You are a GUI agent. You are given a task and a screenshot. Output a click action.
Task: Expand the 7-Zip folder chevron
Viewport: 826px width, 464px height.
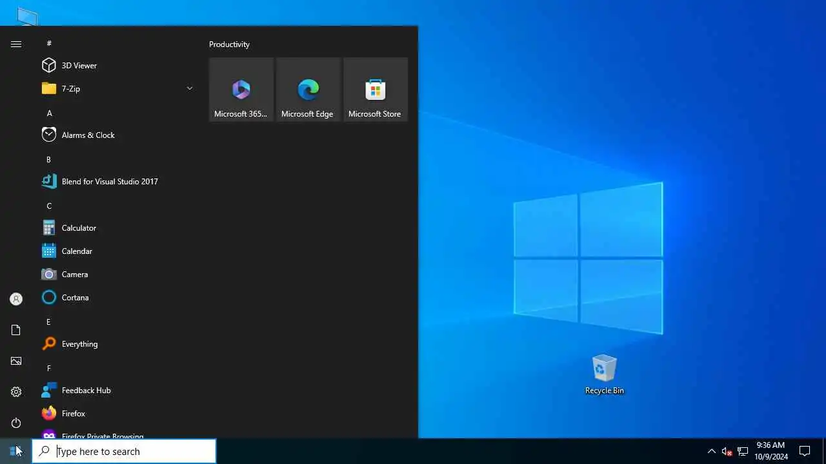(189, 88)
